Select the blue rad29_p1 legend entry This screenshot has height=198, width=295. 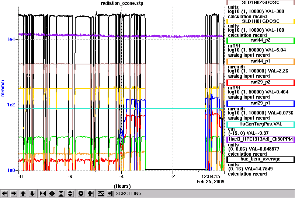(261, 103)
